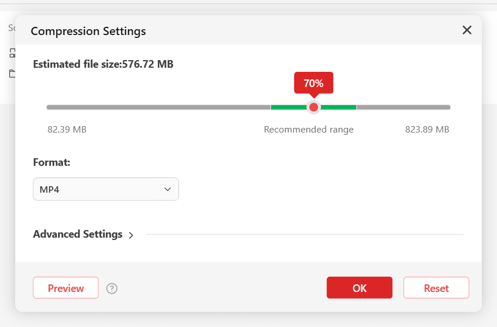Click the partially hidden icon above the folder
Image resolution: width=497 pixels, height=327 pixels.
tap(12, 53)
